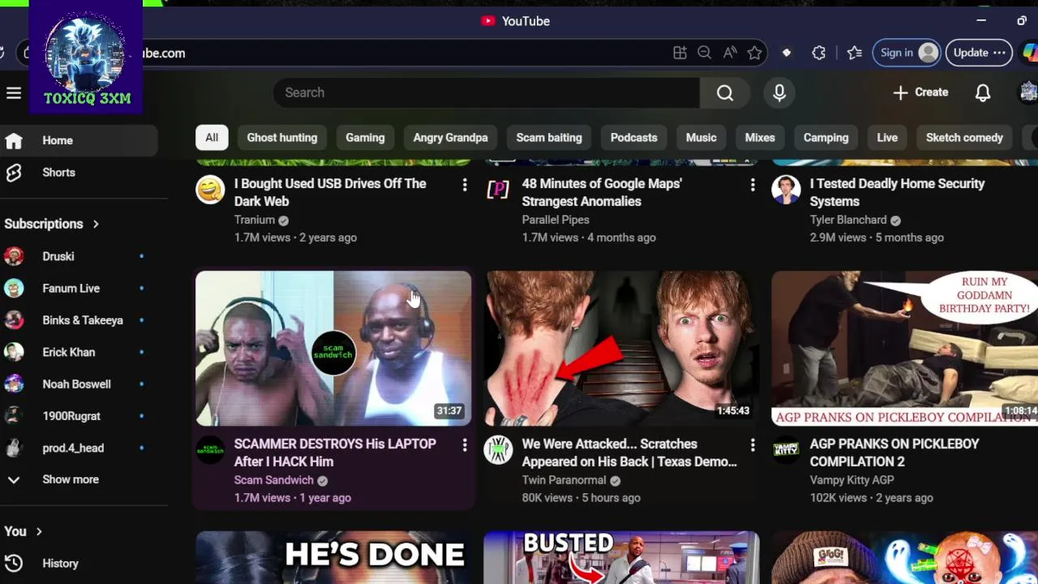This screenshot has height=584, width=1038.
Task: Play the We Were Attacked thumbnail
Action: point(621,349)
